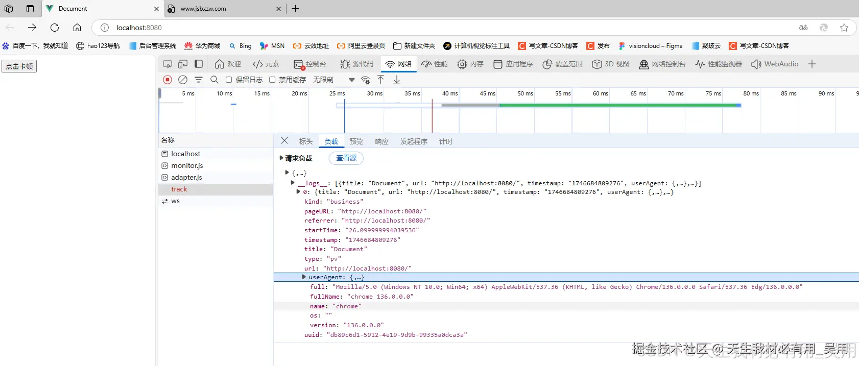Toggle the DevTools sidebar panel icon

click(x=199, y=64)
